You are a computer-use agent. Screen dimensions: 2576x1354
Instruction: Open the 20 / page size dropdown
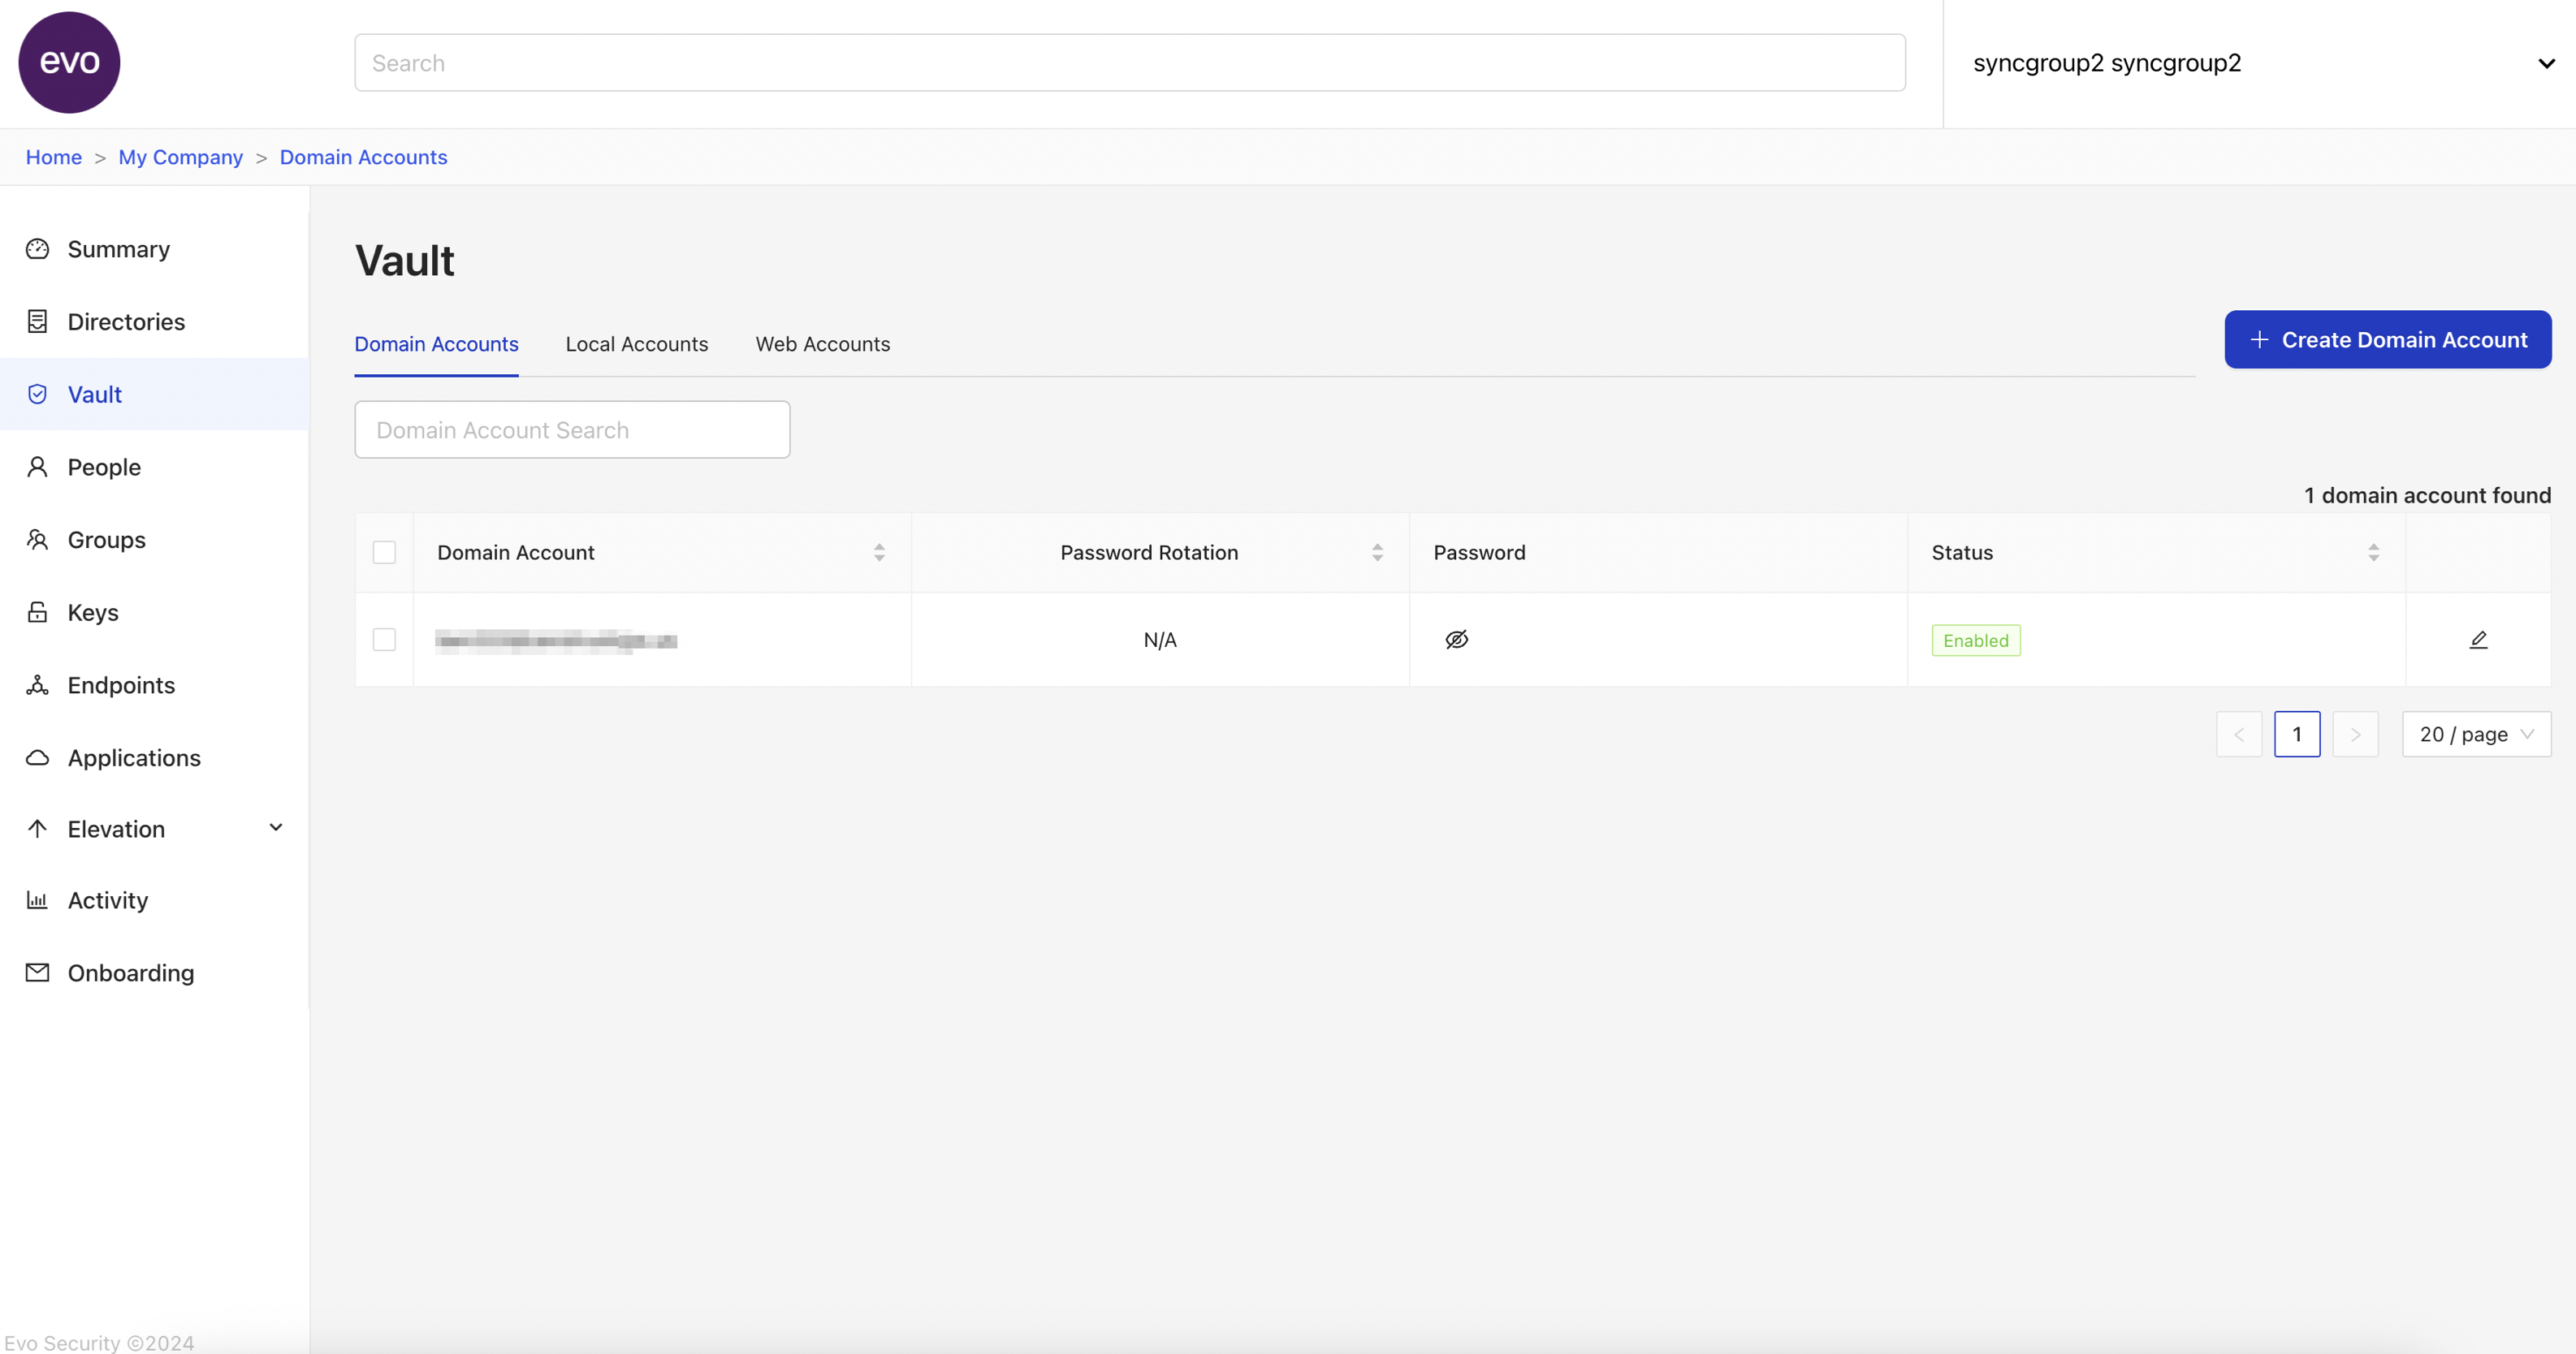click(2476, 735)
